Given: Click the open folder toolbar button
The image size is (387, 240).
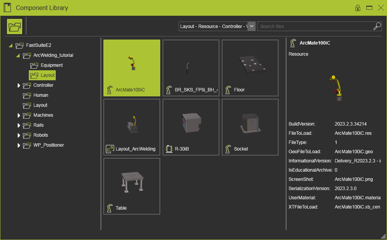Looking at the screenshot, I should point(15,26).
